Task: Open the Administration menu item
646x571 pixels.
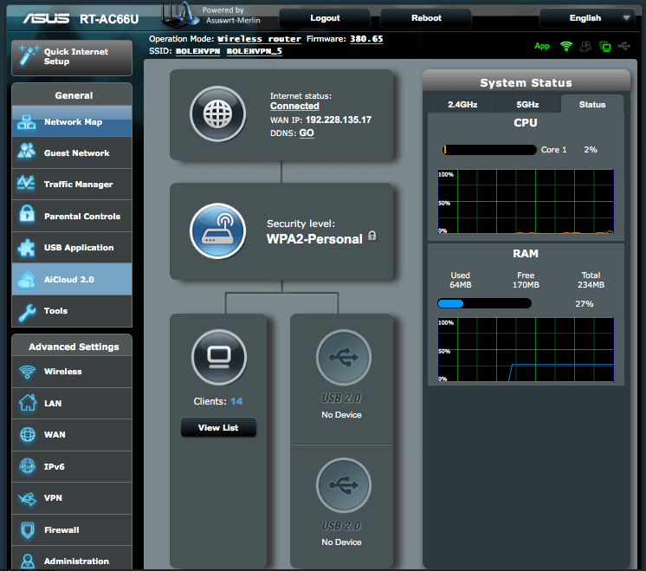Action: pos(72,559)
